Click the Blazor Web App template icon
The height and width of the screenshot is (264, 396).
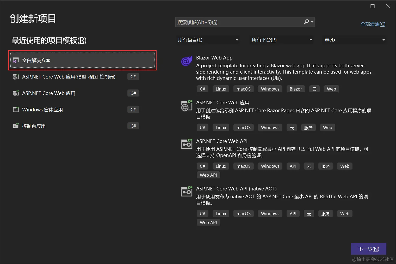(187, 61)
